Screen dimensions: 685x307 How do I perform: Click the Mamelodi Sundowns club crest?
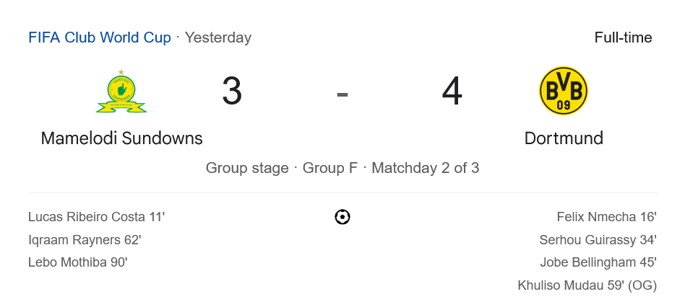[121, 92]
